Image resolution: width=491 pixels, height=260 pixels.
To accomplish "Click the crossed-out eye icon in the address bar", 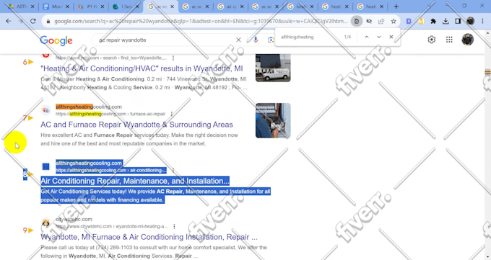I will 369,22.
